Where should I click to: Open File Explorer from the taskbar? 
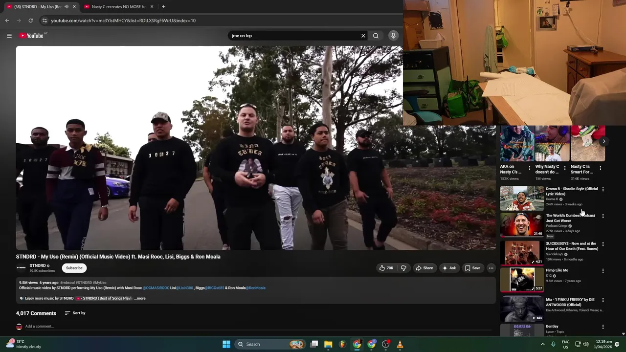point(329,344)
